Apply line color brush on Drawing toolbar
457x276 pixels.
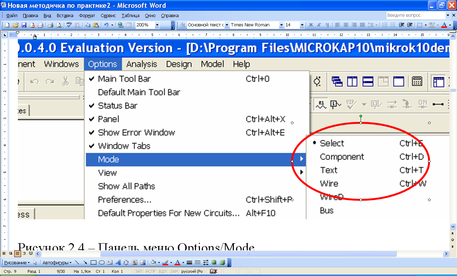click(x=165, y=262)
